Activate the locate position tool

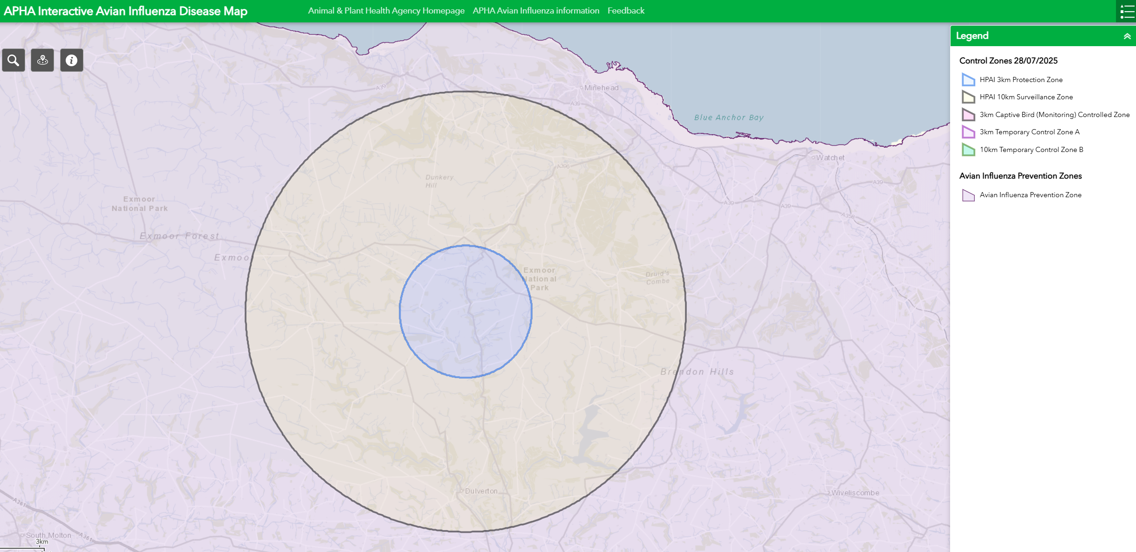pos(42,60)
